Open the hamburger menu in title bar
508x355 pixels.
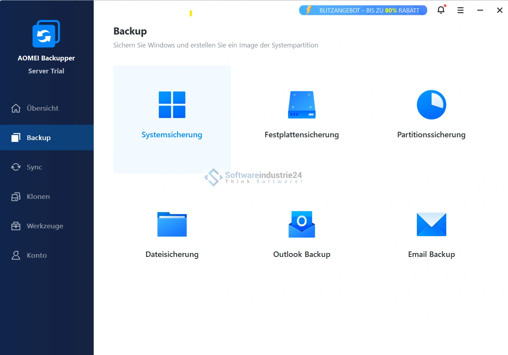click(461, 11)
